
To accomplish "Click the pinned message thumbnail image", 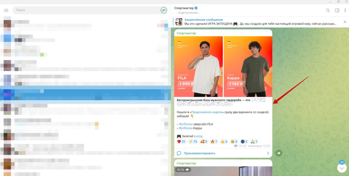I will coord(179,22).
